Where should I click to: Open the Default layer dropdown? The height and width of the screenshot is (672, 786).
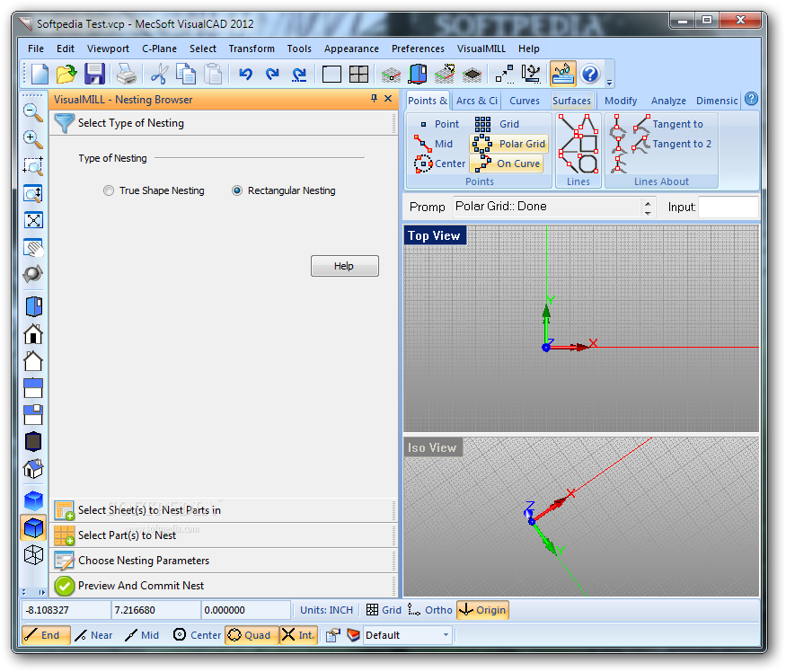click(x=446, y=635)
